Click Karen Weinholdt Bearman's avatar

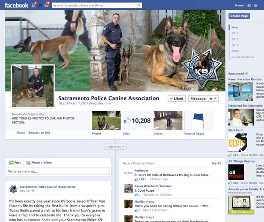[128, 188]
